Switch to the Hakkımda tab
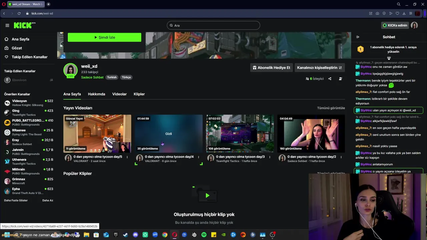427x240 pixels. [96, 94]
